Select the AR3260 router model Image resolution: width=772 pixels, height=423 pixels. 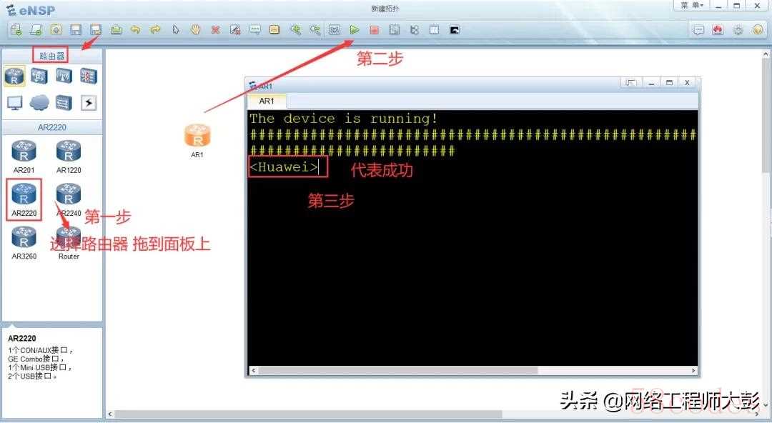24,242
